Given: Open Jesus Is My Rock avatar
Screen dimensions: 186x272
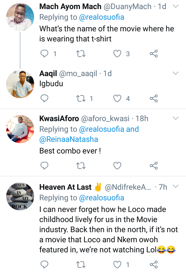Looking at the screenshot, I should coord(20,196).
